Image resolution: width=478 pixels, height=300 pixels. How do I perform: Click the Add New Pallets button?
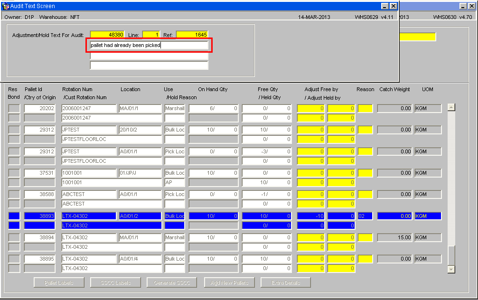coord(229,282)
